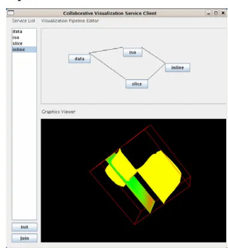Click the Join button
Viewport: 228px width, 248px height.
[x=25, y=238]
